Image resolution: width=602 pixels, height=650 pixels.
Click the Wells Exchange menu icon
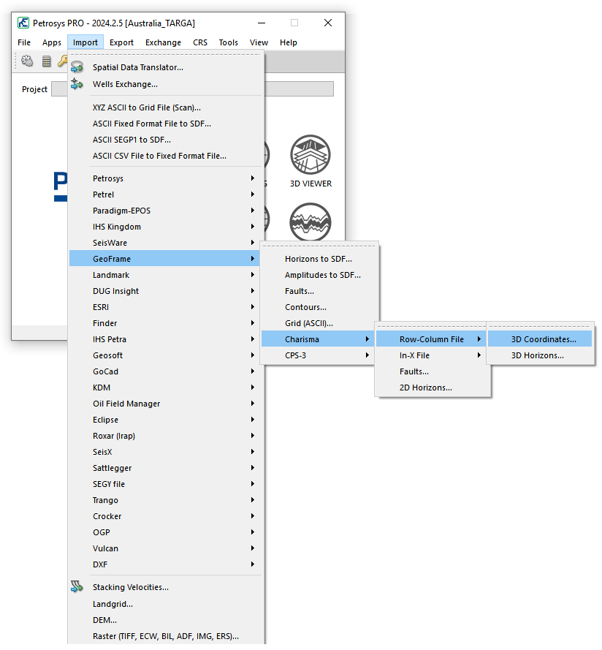click(x=77, y=84)
